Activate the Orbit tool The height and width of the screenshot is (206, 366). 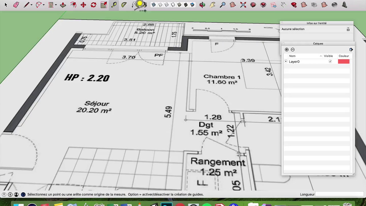click(202, 5)
